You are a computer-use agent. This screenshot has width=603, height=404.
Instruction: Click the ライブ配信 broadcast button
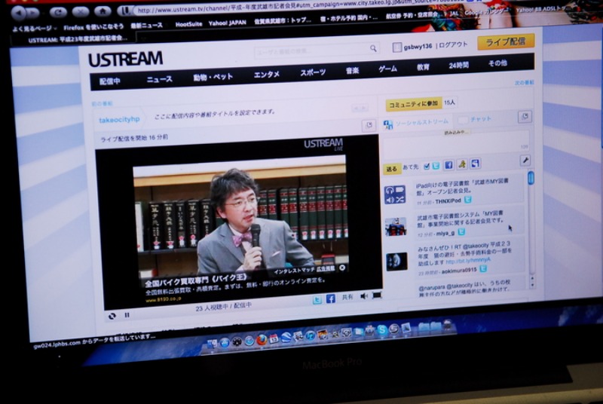[506, 41]
